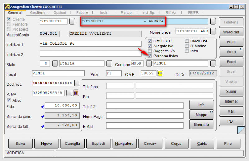Select the Prospect radio button
This screenshot has width=249, height=161.
(9, 29)
